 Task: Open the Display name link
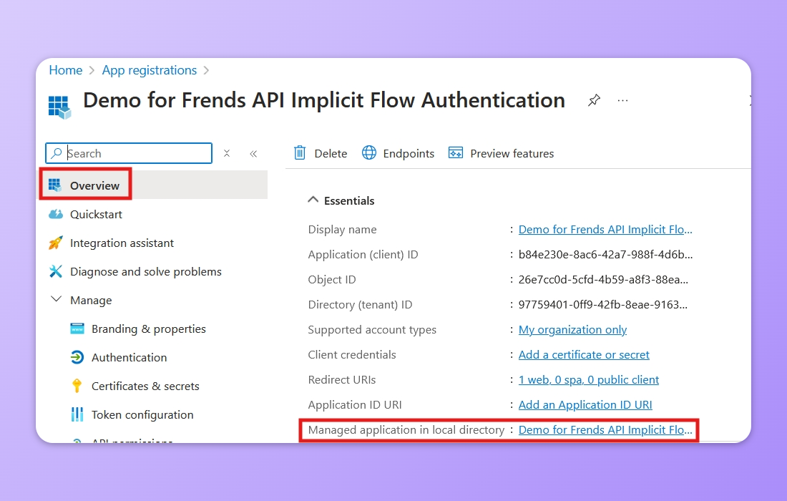(x=605, y=230)
